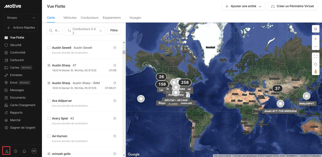322x157 pixels.
Task: Check the Austin Sewell checkbox
Action: point(49,48)
